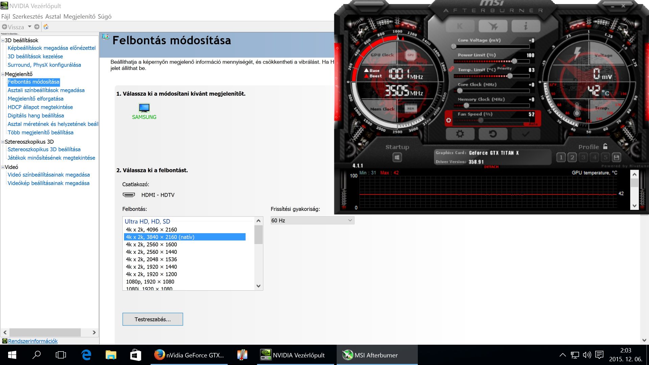Open the back history dropdown arrow

click(x=29, y=27)
